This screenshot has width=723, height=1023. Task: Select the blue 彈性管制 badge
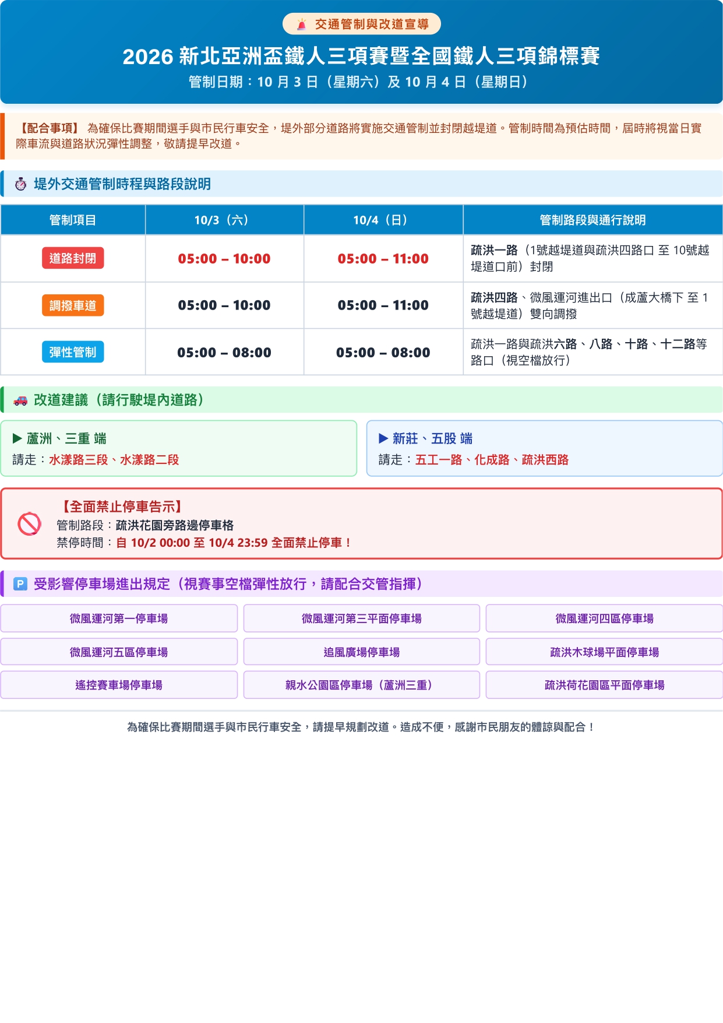73,352
